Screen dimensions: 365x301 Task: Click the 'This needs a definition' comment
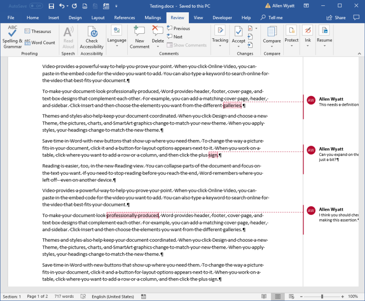tap(339, 105)
